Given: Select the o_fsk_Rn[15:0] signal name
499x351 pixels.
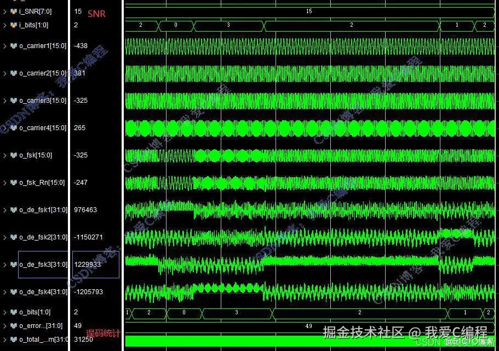Looking at the screenshot, I should tap(42, 183).
